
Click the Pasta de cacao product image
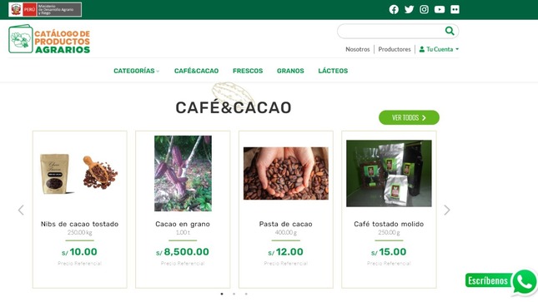[x=286, y=174]
